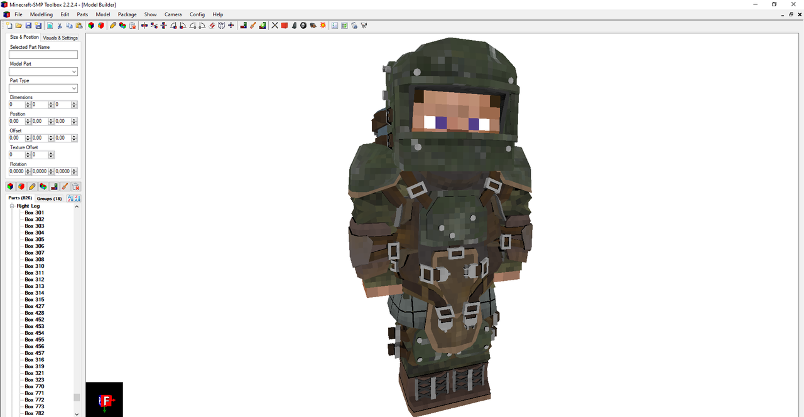Click the first Position value spinner arrows
This screenshot has height=417, width=804.
pyautogui.click(x=28, y=121)
